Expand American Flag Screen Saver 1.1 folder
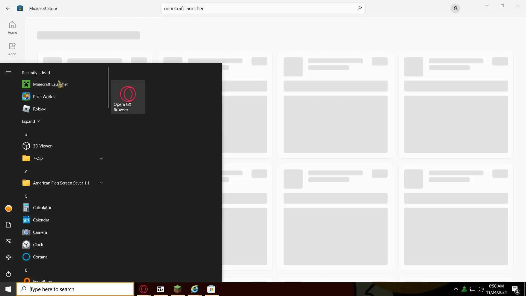 (101, 183)
